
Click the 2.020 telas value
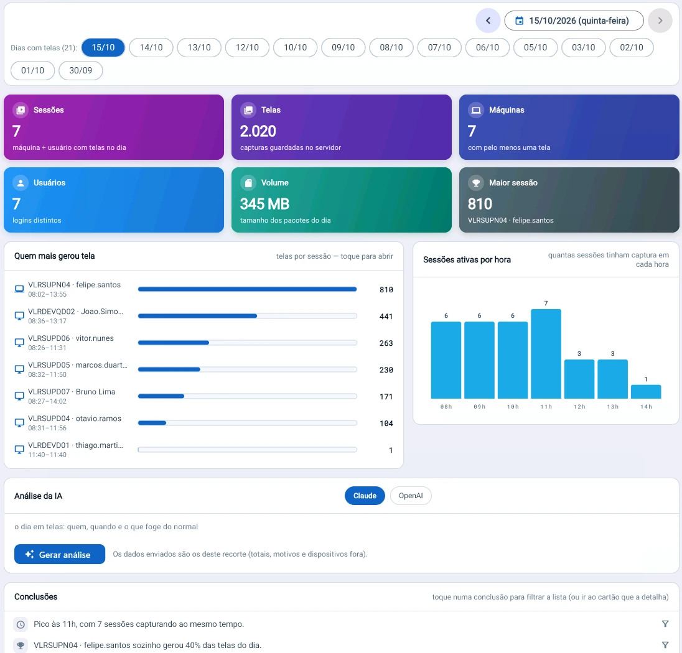point(258,131)
